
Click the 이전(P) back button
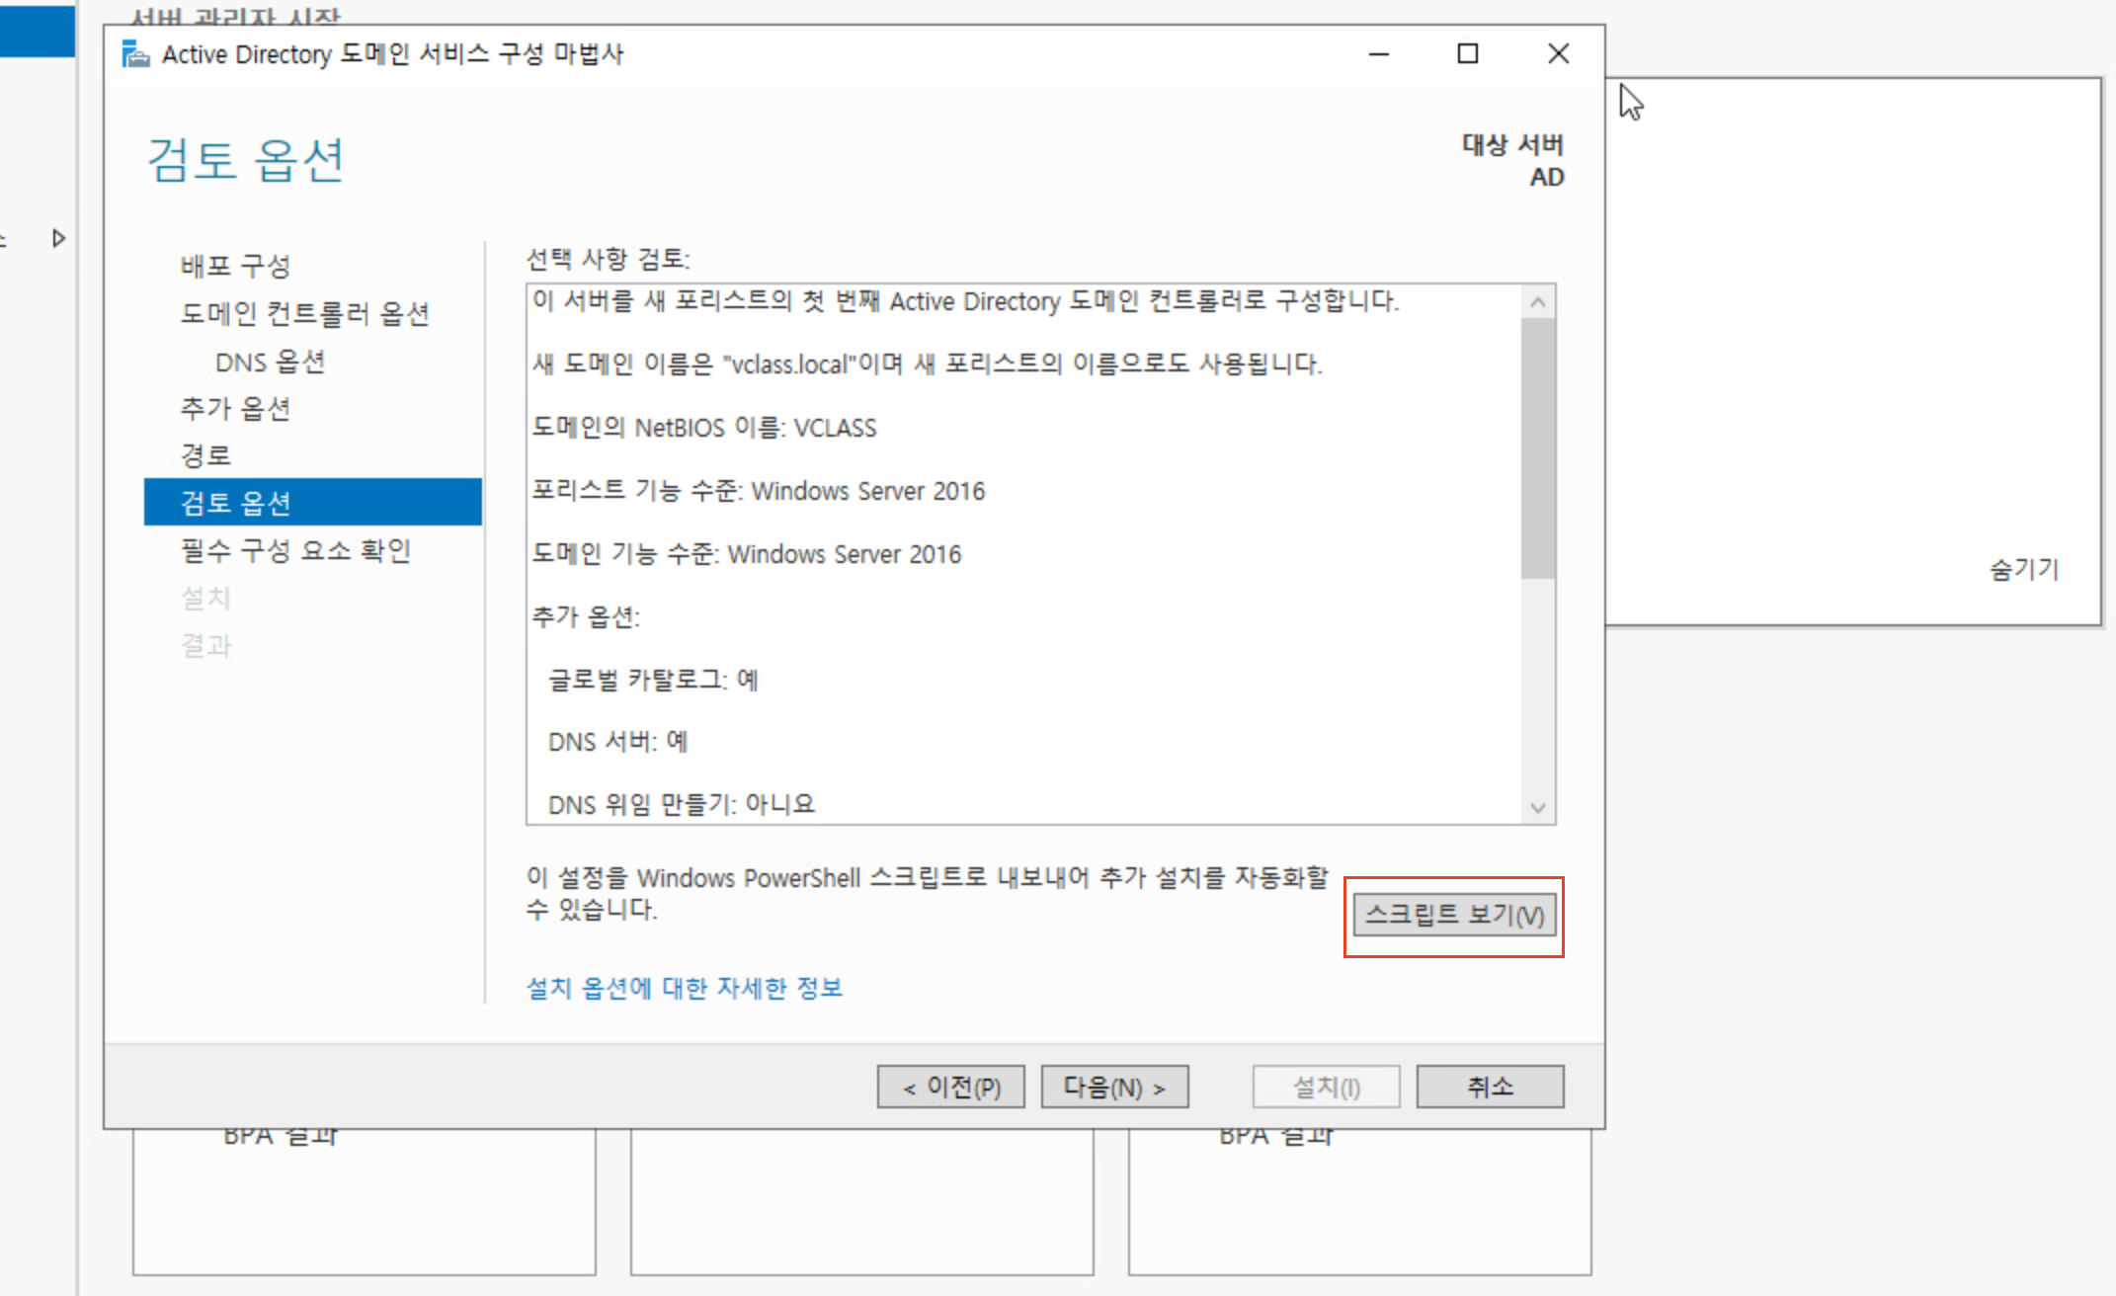[950, 1088]
